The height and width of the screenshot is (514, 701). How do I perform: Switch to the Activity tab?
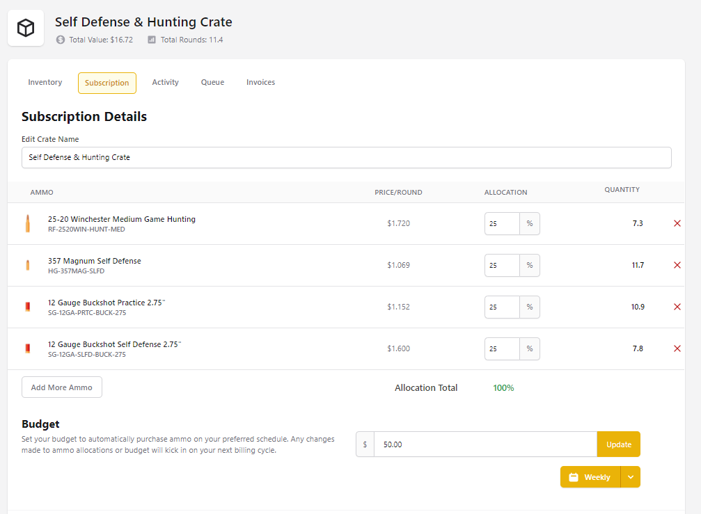click(166, 83)
